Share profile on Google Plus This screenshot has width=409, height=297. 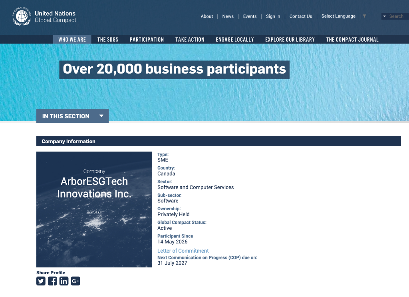[x=75, y=281]
